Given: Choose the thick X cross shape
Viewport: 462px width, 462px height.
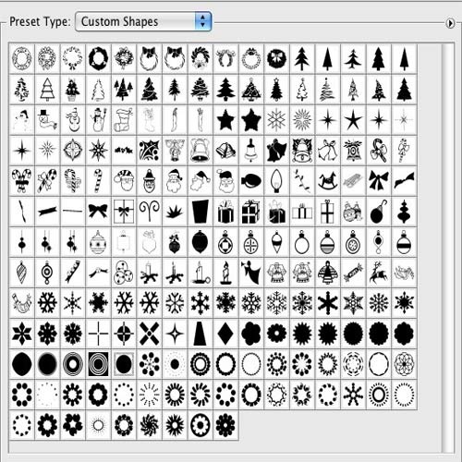Looking at the screenshot, I should click(x=149, y=334).
